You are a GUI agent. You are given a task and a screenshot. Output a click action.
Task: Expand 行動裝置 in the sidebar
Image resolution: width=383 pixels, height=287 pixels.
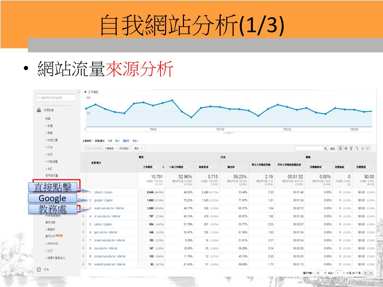click(x=52, y=161)
